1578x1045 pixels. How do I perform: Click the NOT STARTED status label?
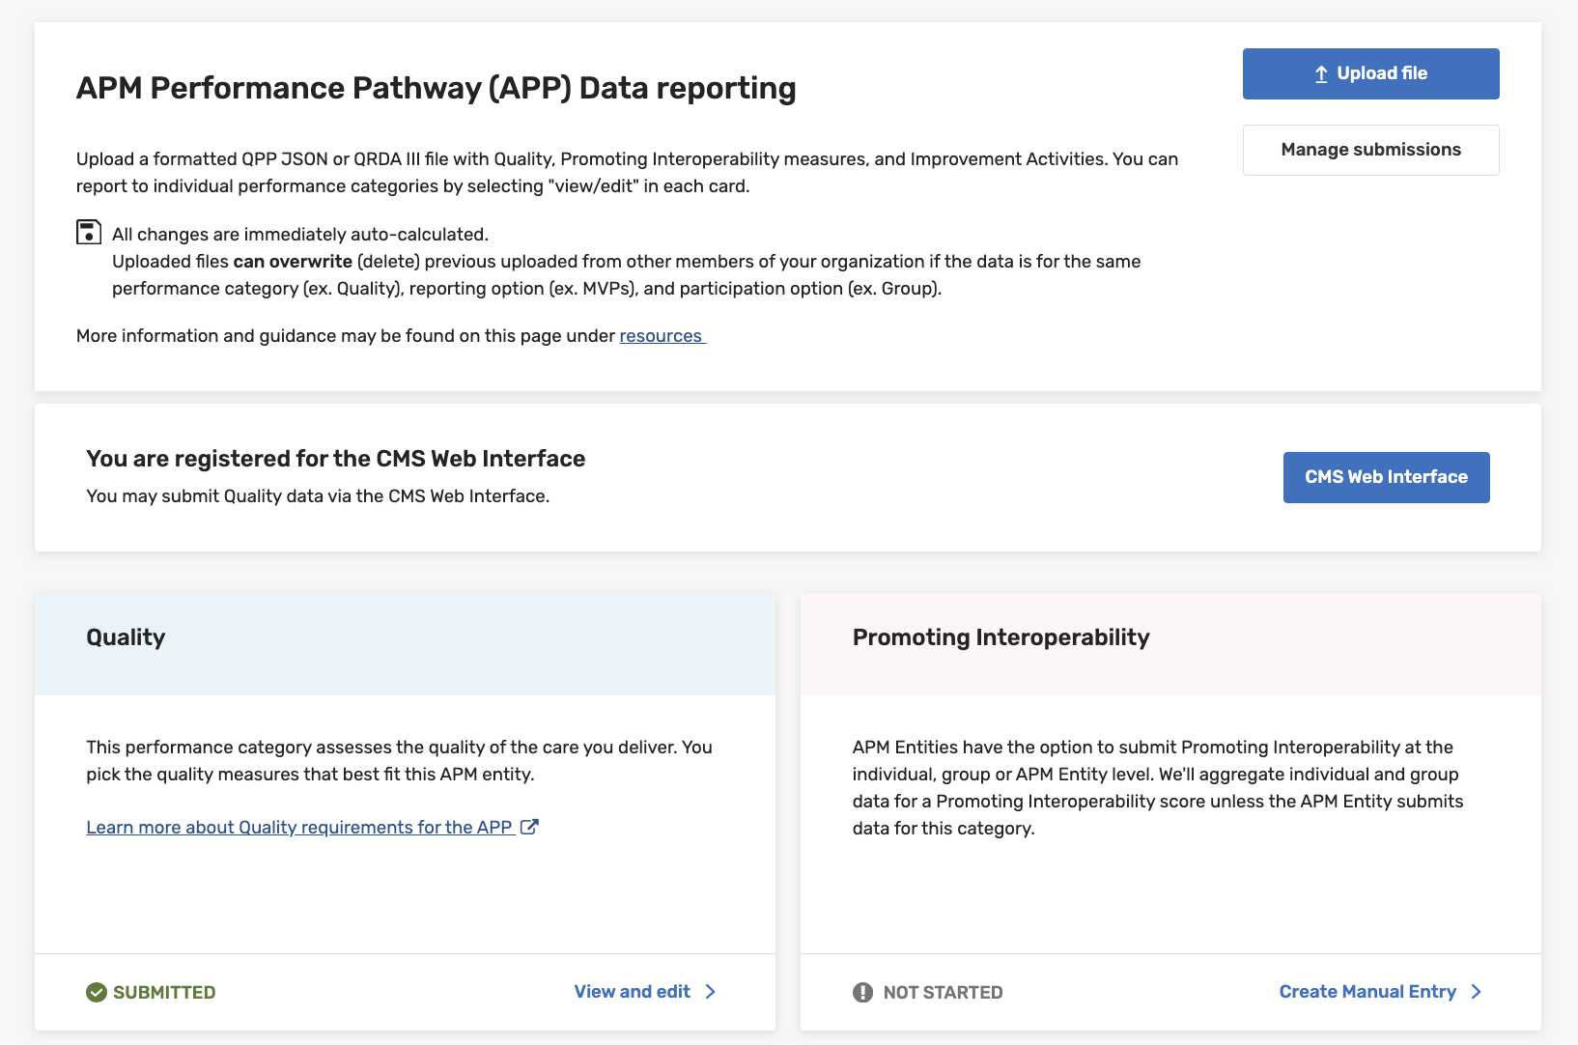(943, 993)
